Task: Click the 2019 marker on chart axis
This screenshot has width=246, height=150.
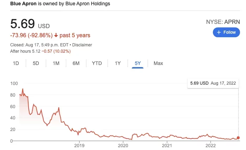Action: tap(79, 145)
